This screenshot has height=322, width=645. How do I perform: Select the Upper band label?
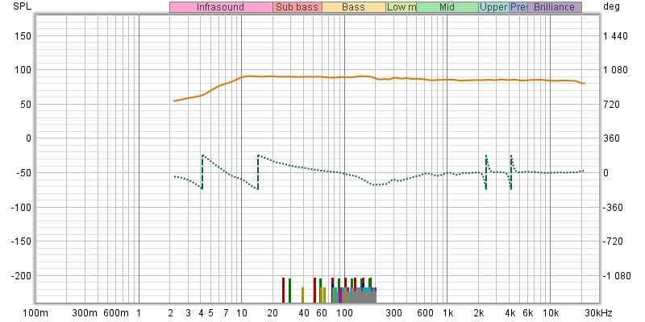coord(494,7)
